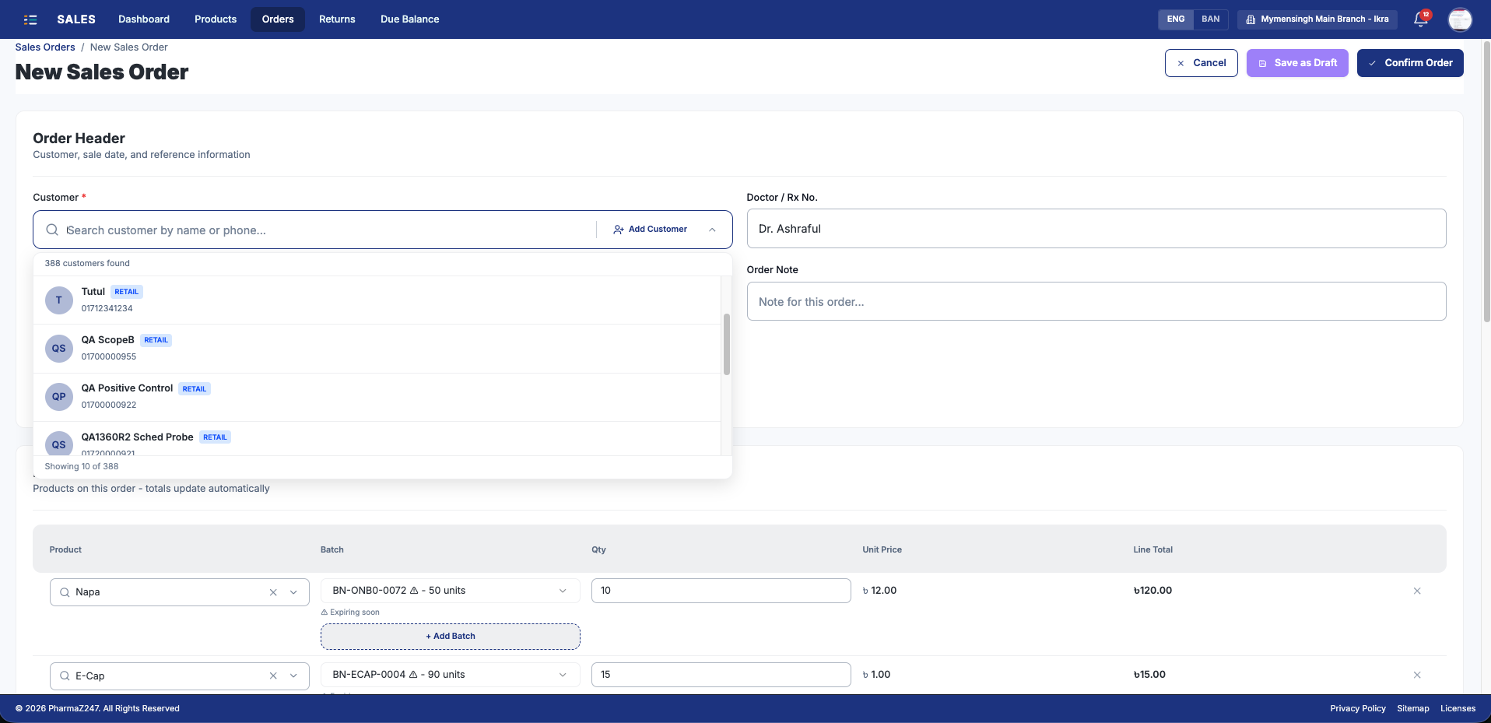1491x723 pixels.
Task: Open the Due Balance tab
Action: point(410,19)
